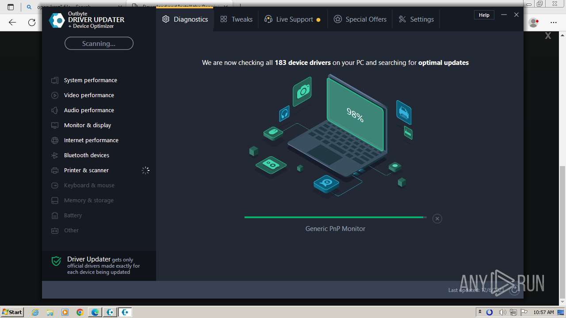This screenshot has height=318, width=566.
Task: Click the Special Offers star badge icon
Action: pyautogui.click(x=338, y=19)
